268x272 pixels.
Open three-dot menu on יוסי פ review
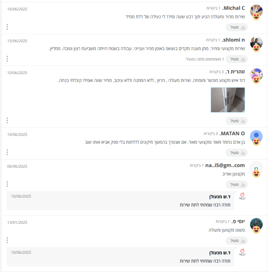click(x=7, y=240)
